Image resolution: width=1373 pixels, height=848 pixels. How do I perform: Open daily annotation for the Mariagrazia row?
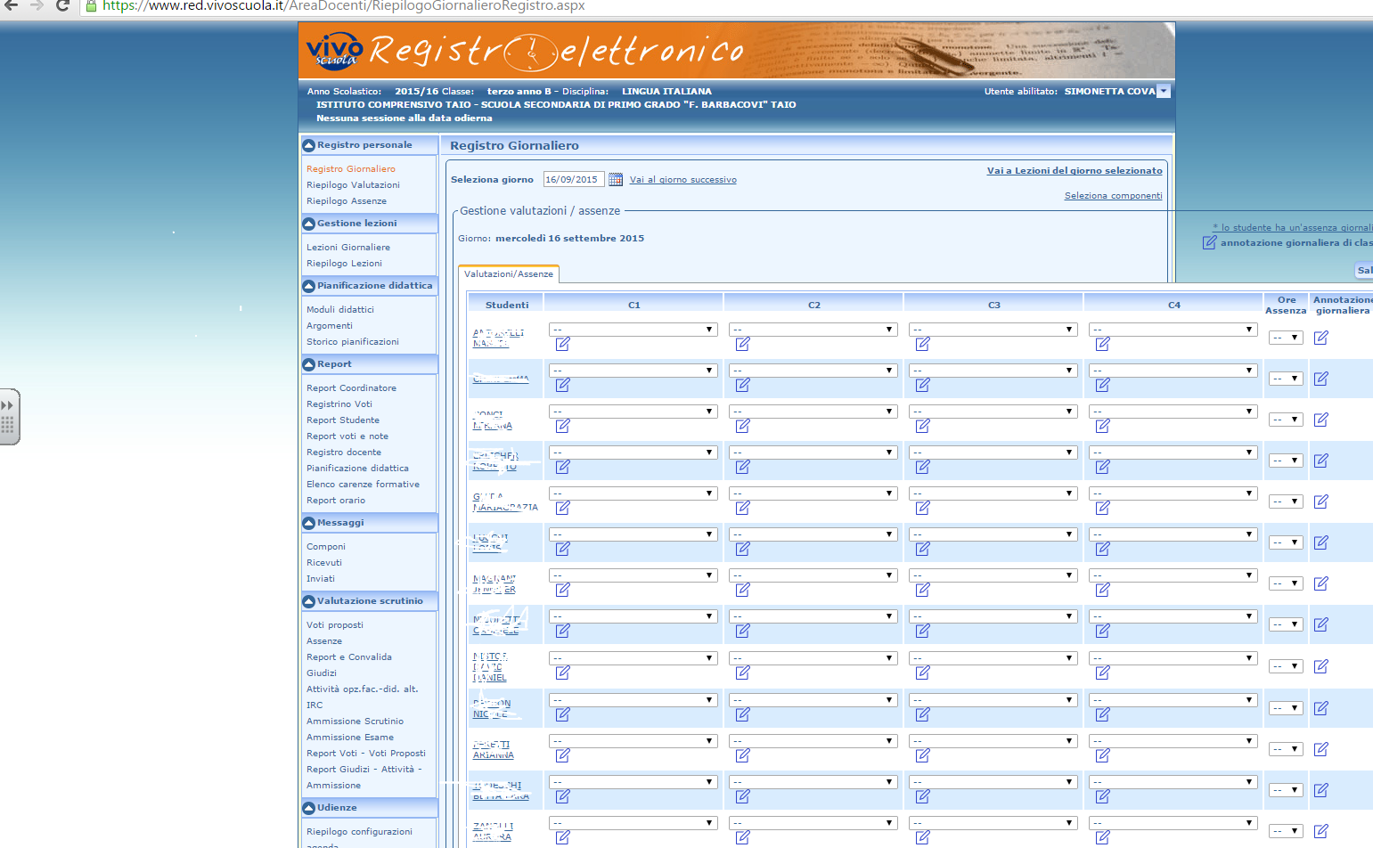coord(1321,501)
